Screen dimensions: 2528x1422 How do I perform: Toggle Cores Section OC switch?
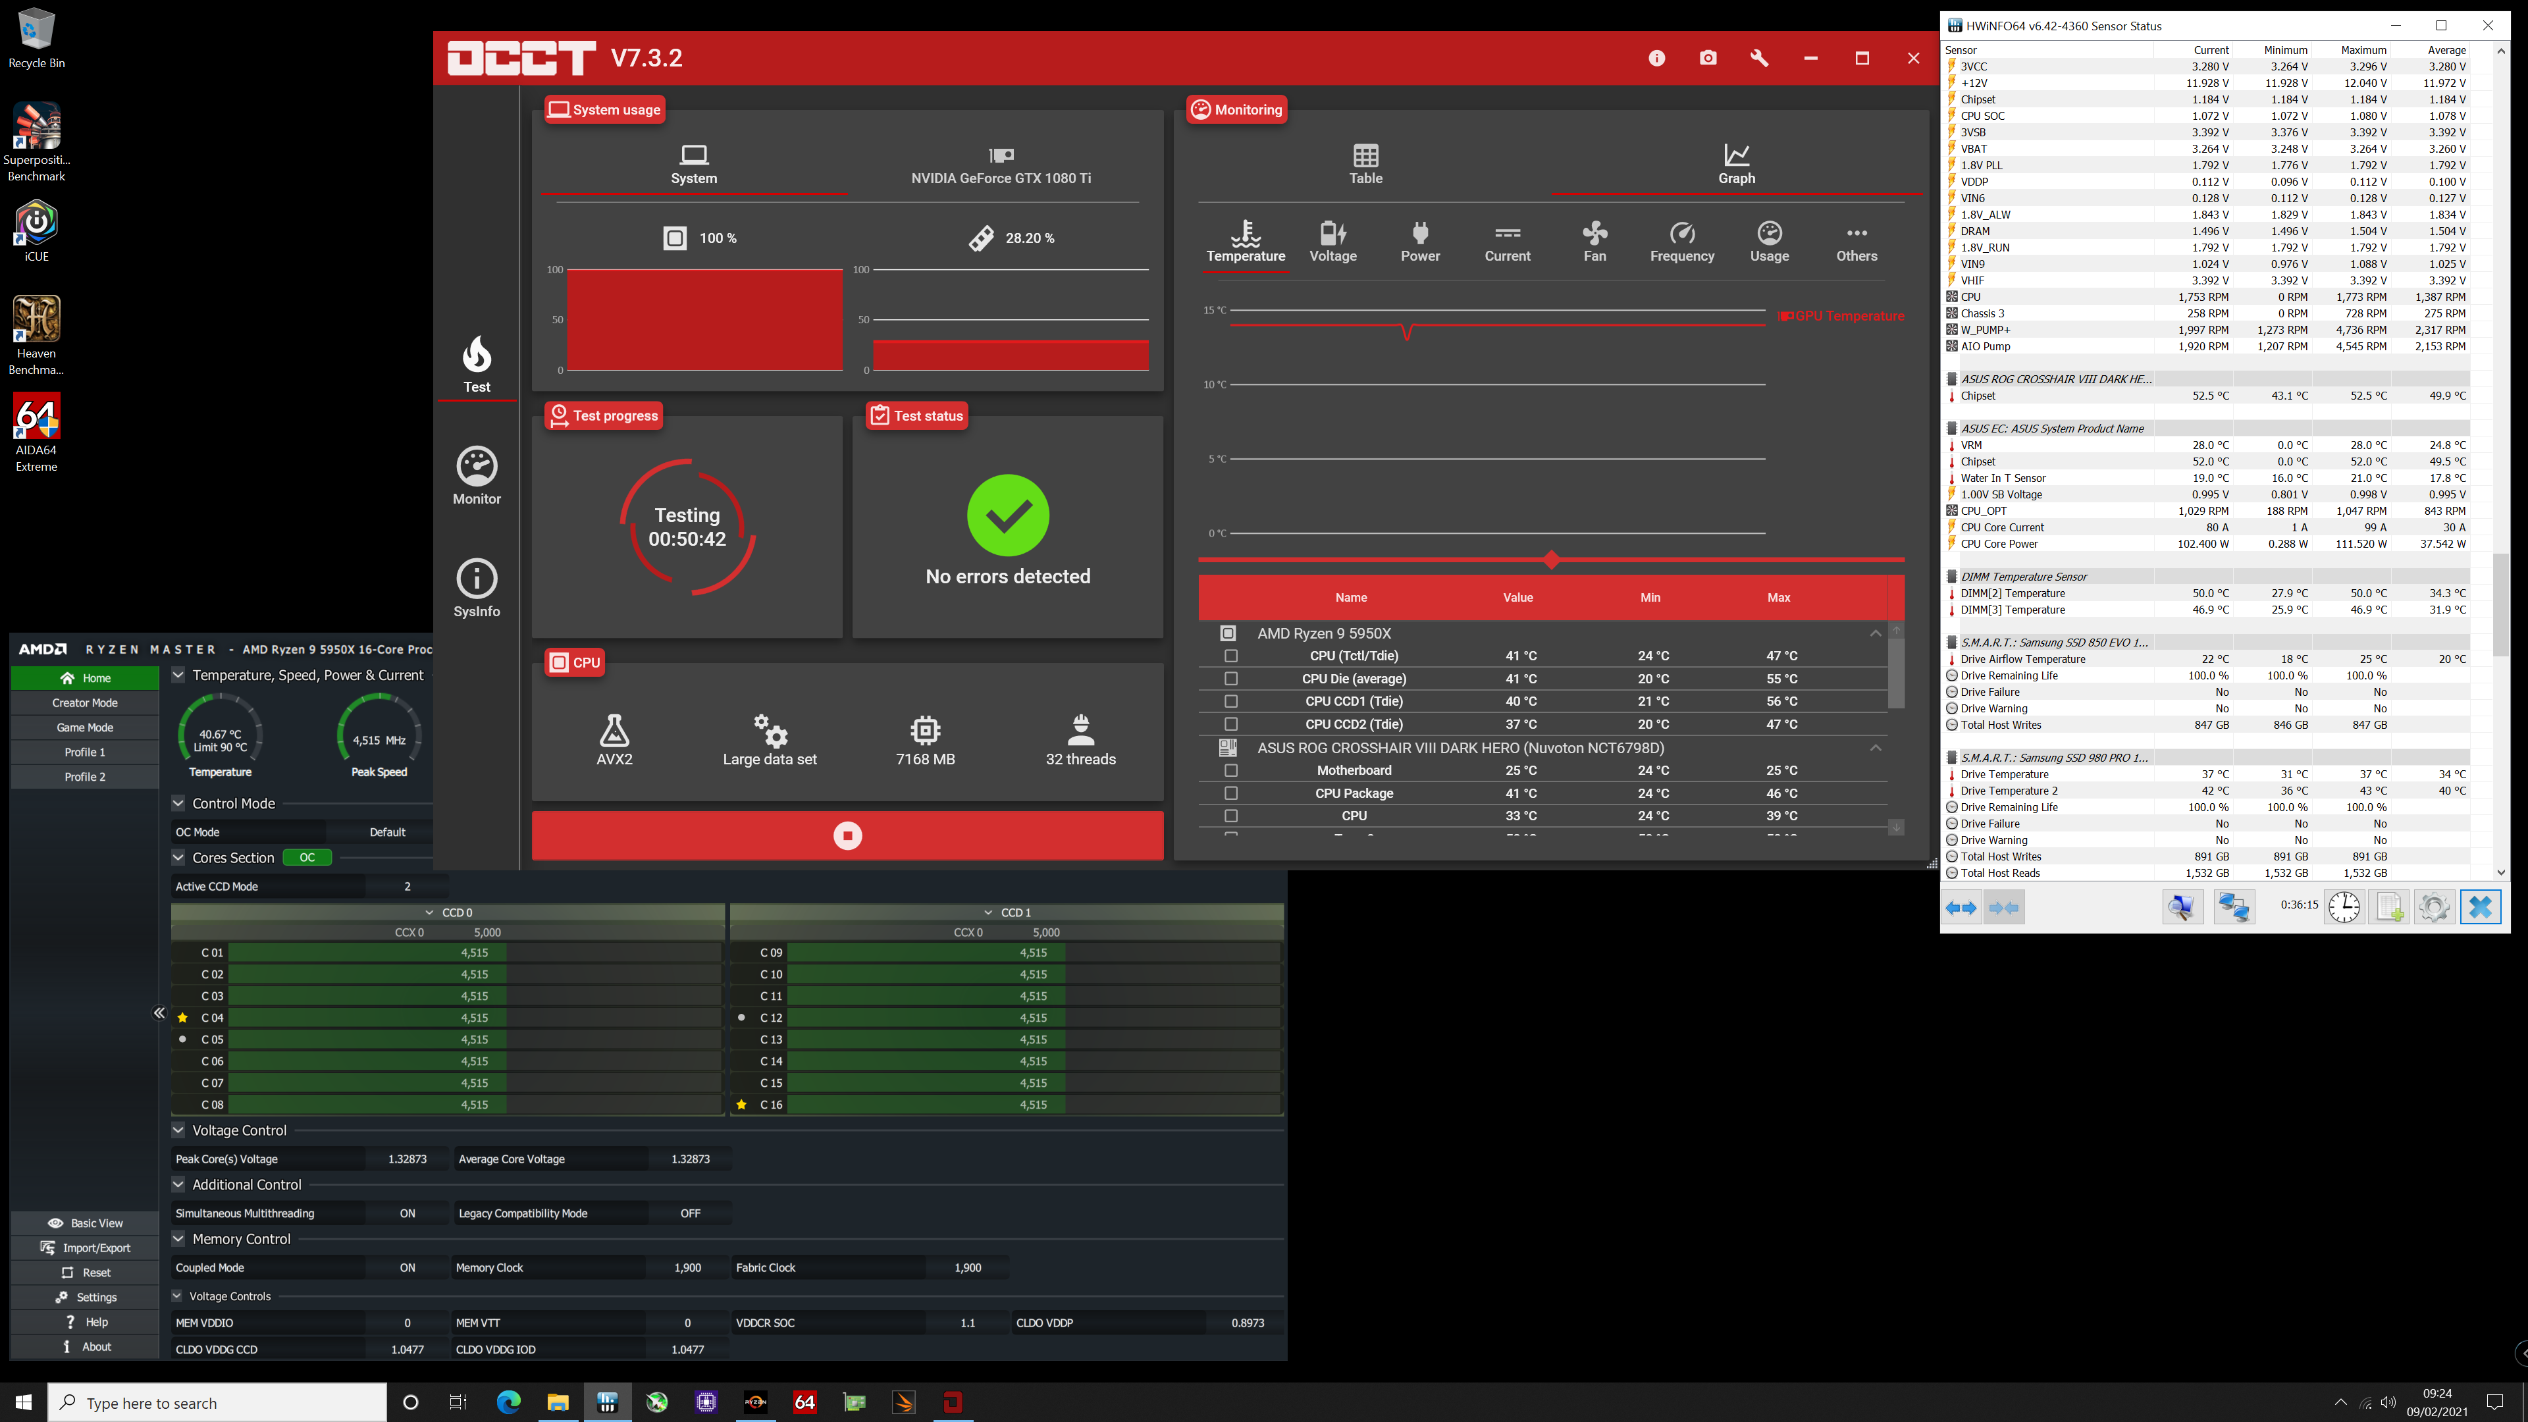(x=307, y=856)
